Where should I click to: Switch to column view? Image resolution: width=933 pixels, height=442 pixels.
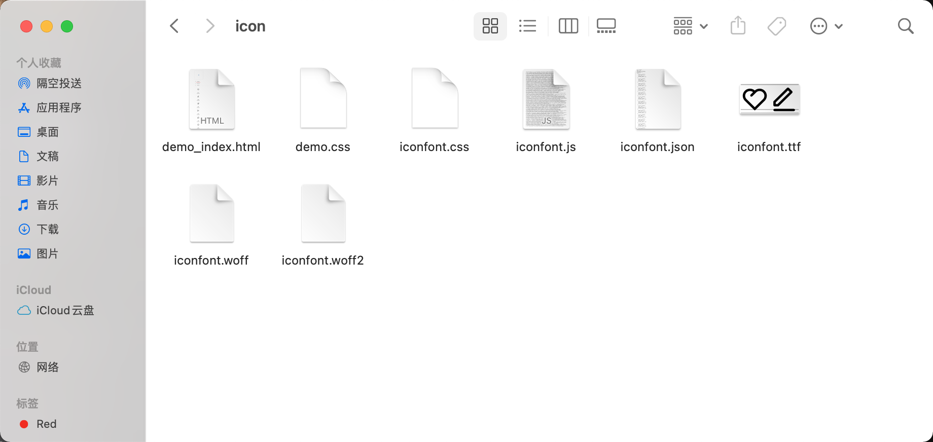pyautogui.click(x=568, y=26)
